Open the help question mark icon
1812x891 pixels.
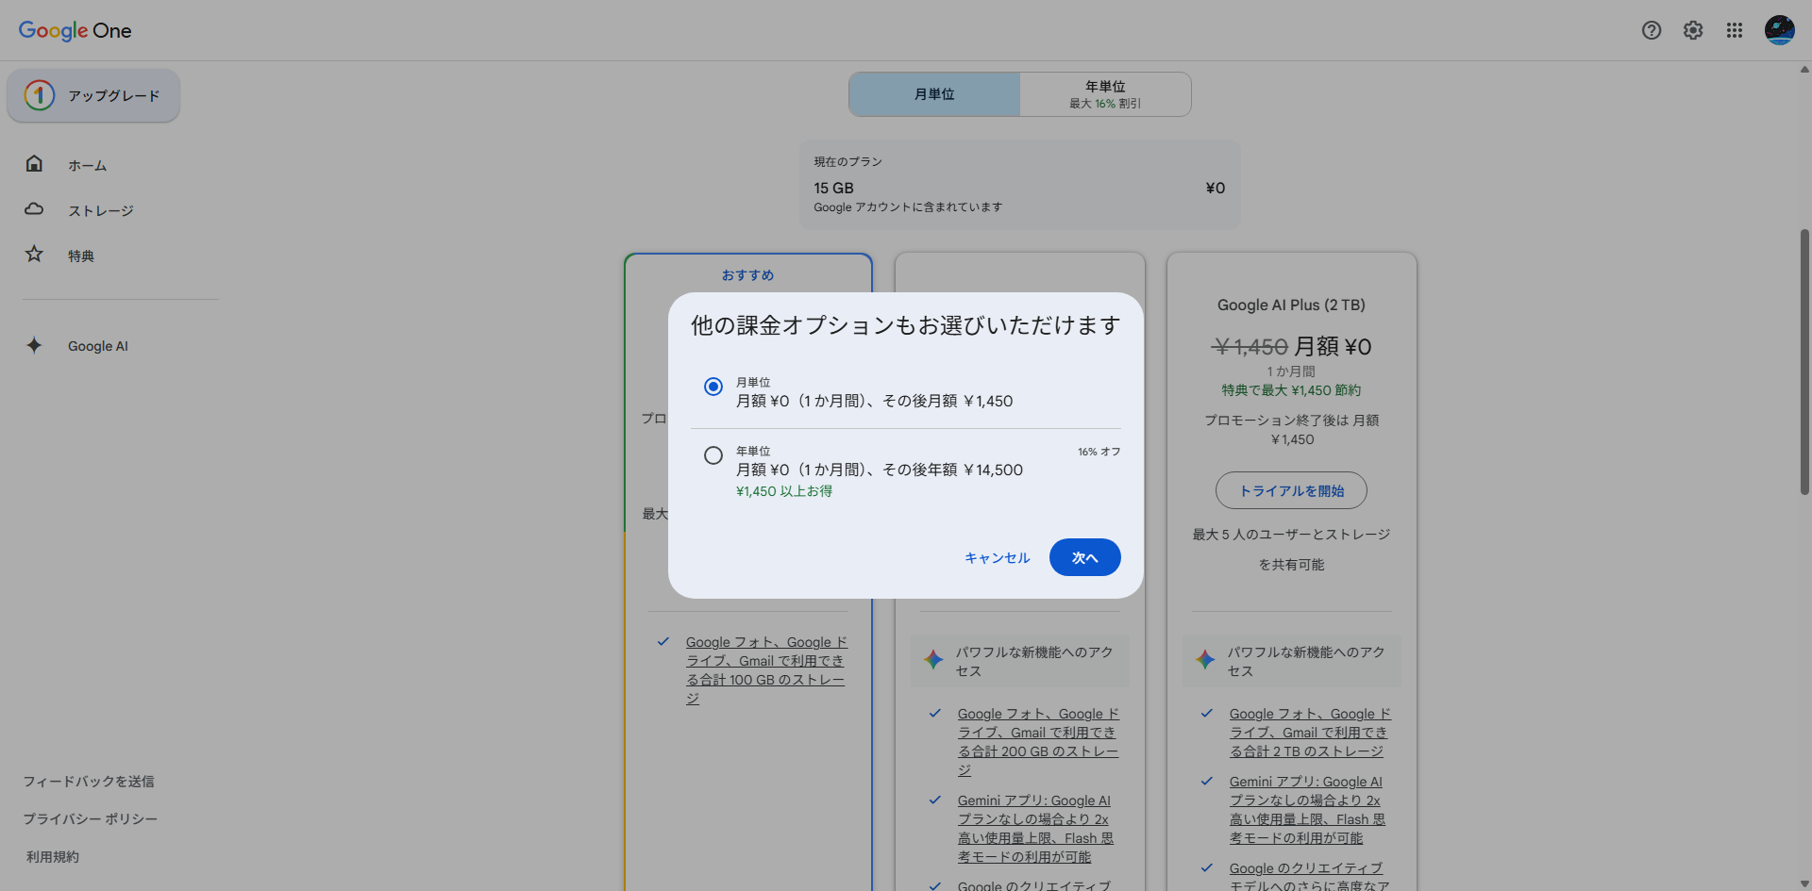click(1652, 30)
